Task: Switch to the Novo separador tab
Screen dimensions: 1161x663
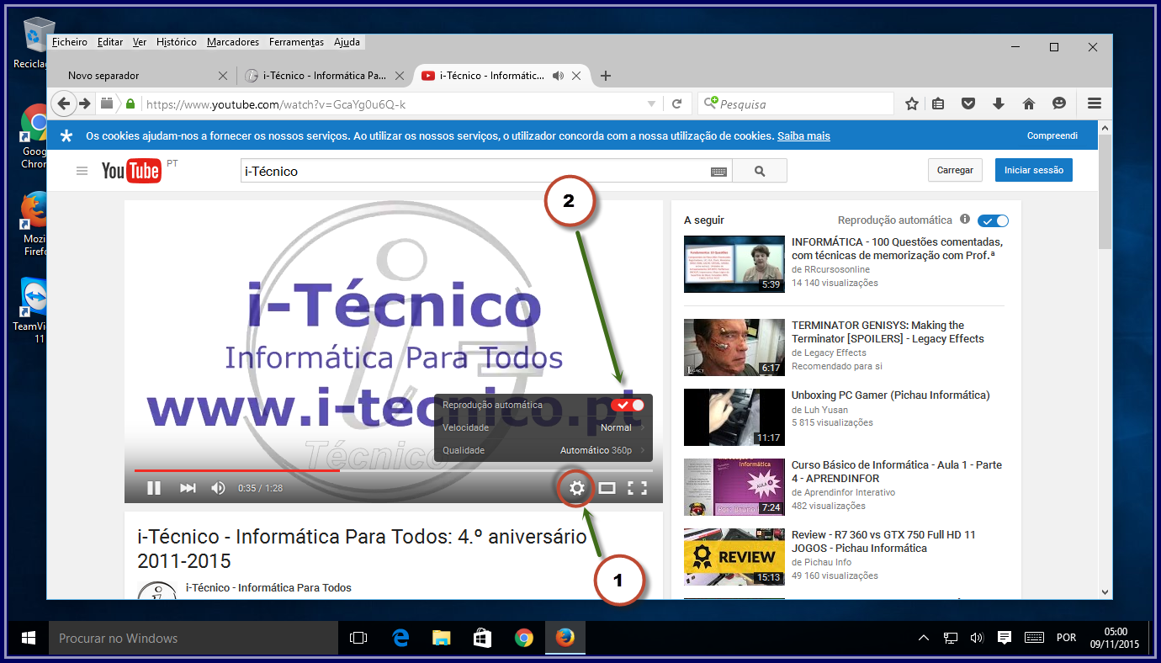Action: point(140,76)
